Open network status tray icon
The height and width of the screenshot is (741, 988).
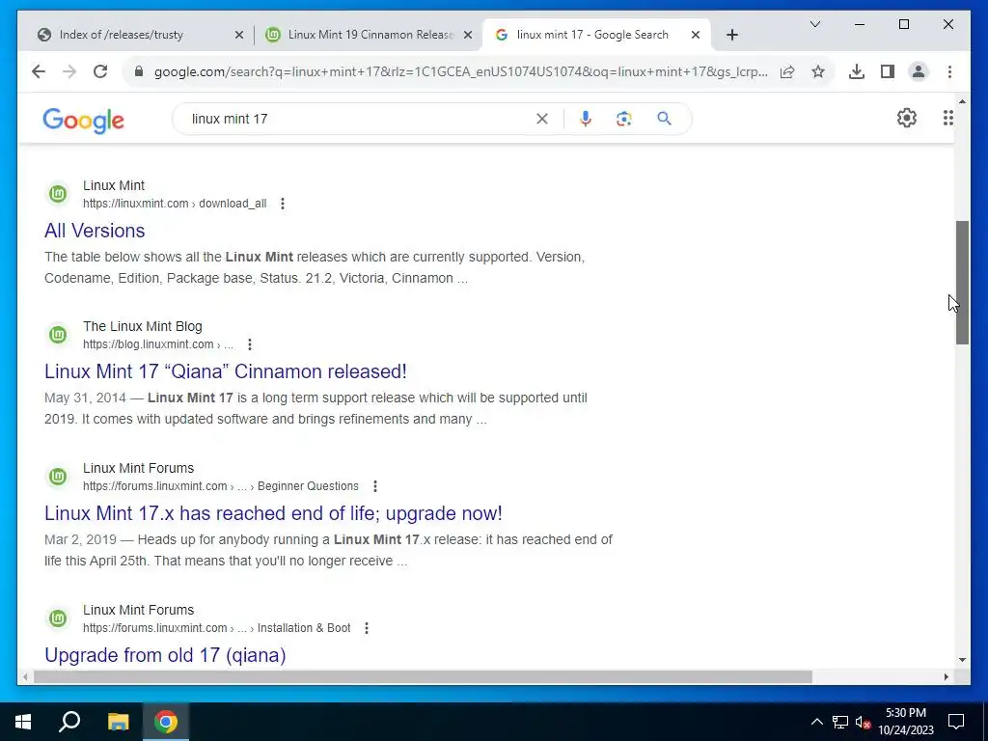840,722
